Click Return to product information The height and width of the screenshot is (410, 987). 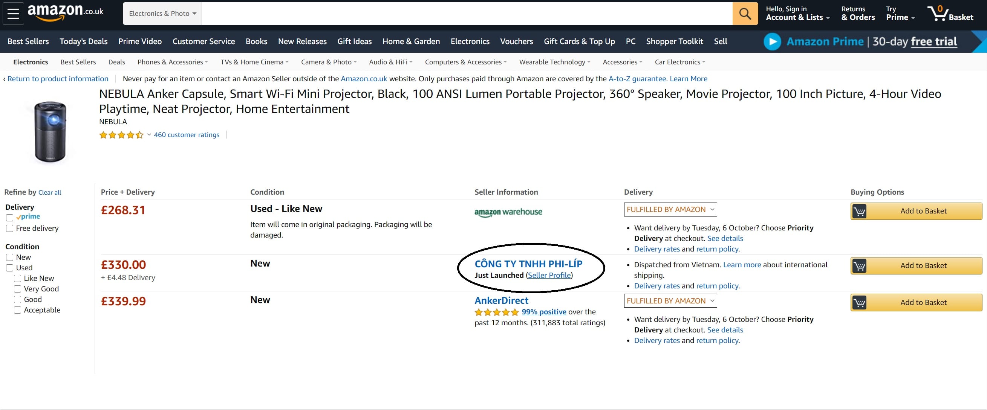[x=58, y=79]
